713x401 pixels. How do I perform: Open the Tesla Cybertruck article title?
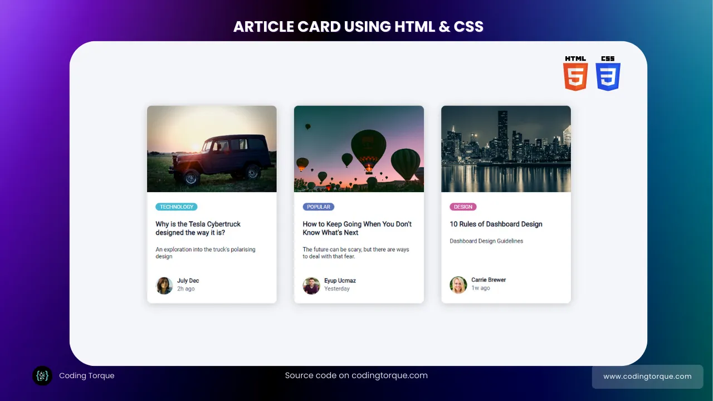[198, 228]
